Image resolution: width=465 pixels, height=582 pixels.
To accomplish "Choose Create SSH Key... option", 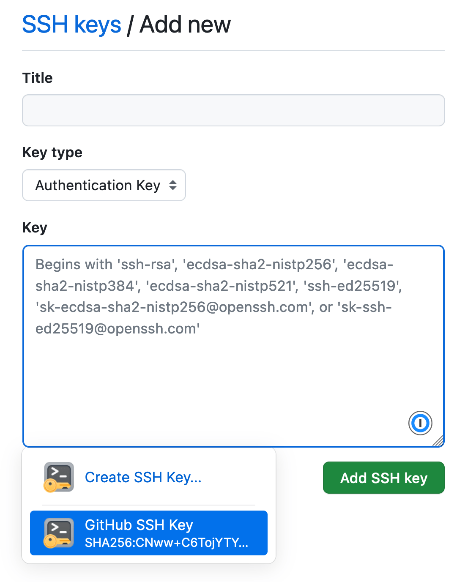I will [143, 477].
